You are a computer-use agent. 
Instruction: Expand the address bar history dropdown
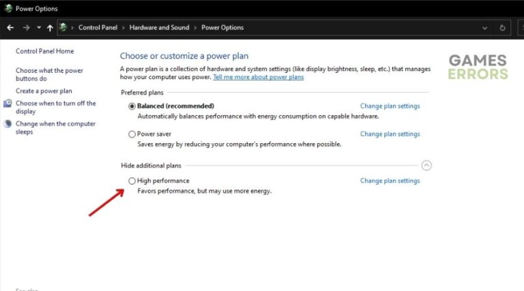[484, 28]
